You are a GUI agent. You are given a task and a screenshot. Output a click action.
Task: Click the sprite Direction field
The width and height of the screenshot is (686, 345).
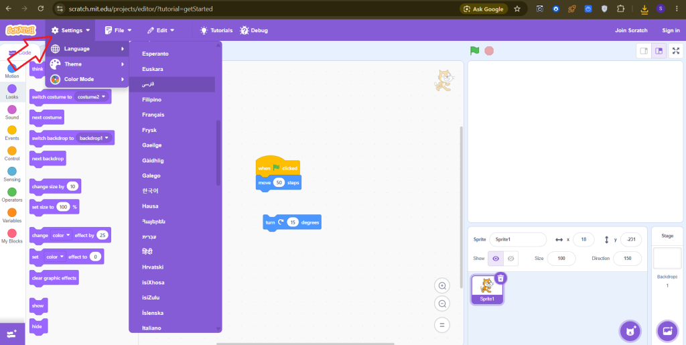(x=627, y=259)
